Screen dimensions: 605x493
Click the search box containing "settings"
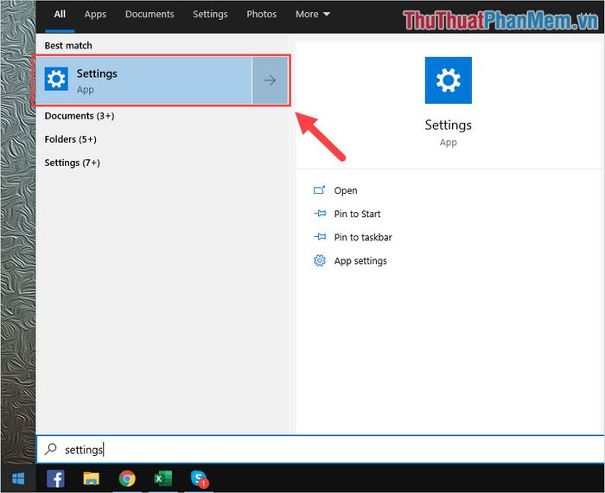point(321,450)
